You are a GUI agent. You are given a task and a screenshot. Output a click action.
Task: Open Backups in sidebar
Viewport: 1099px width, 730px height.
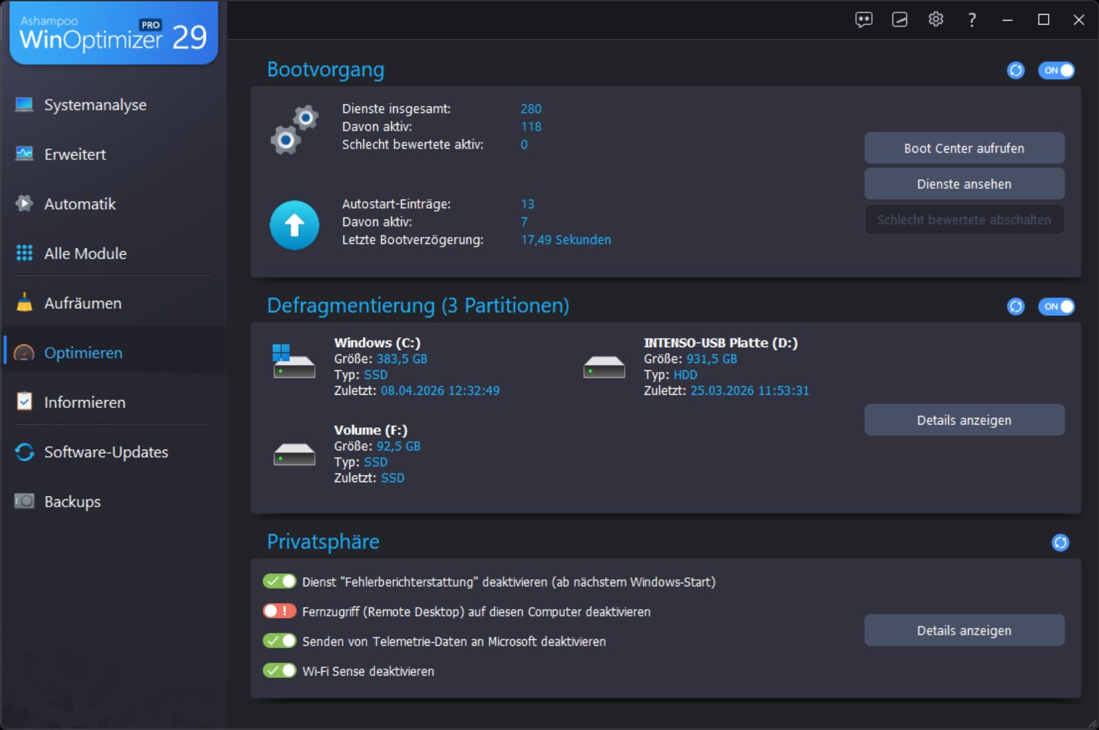(x=112, y=501)
